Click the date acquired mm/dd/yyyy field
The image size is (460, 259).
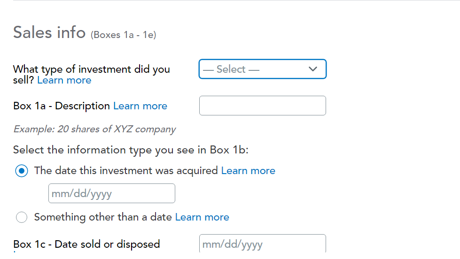point(111,193)
